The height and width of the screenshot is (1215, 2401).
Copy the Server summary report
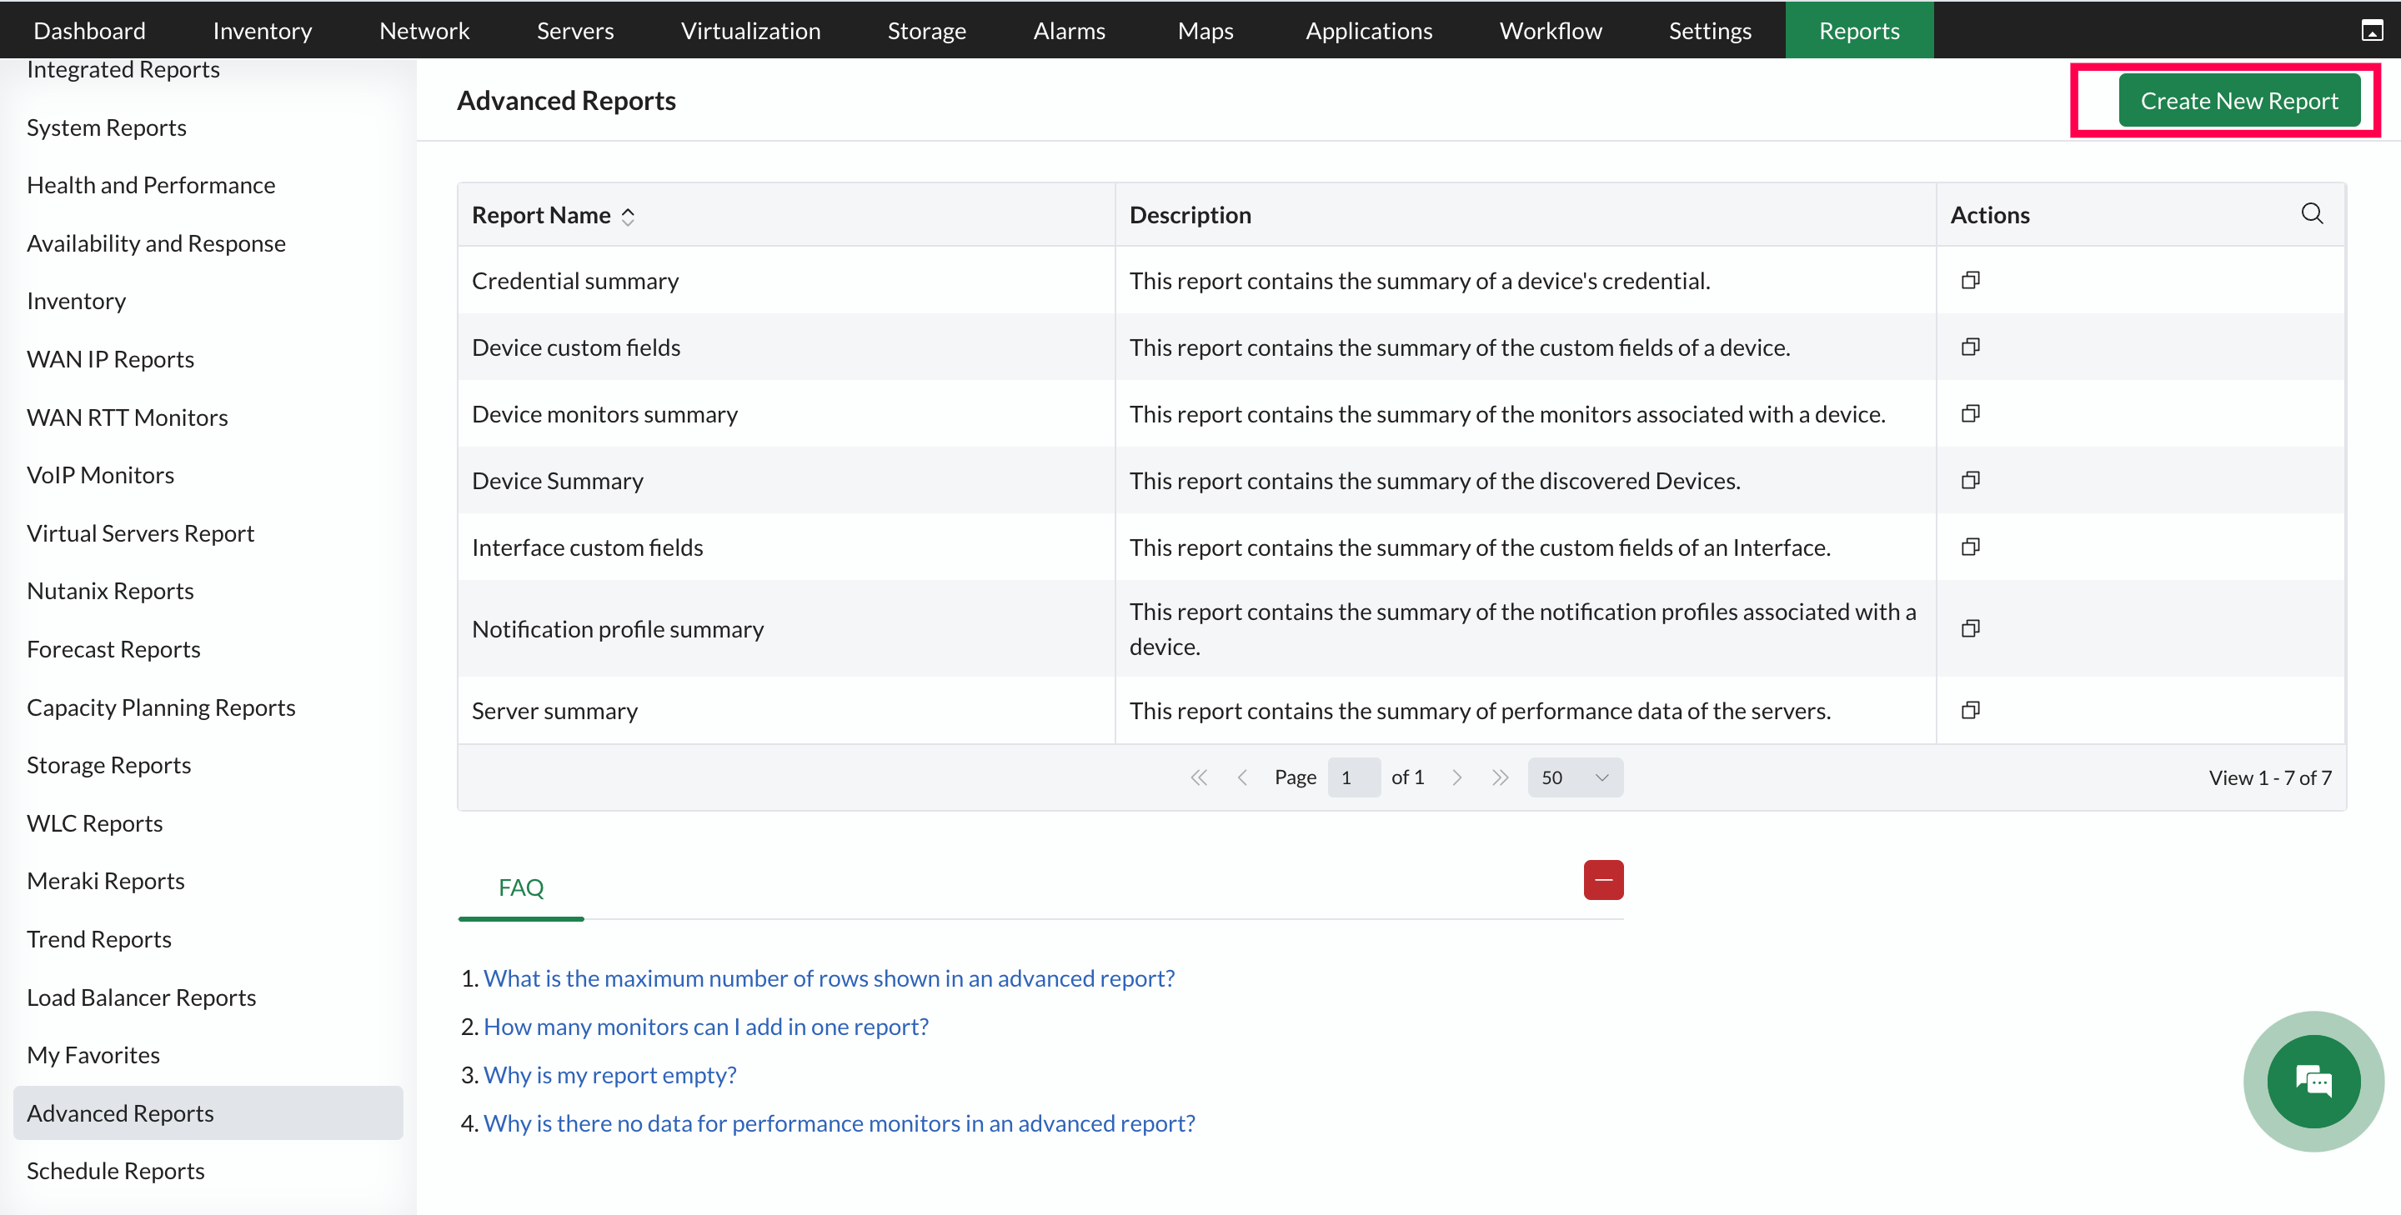tap(1970, 710)
